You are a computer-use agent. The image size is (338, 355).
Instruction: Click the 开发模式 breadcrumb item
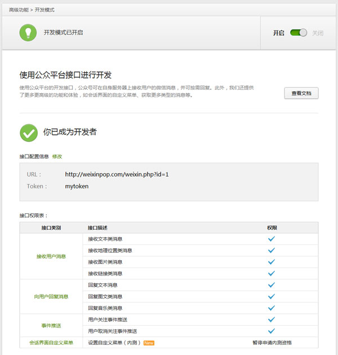(x=45, y=10)
